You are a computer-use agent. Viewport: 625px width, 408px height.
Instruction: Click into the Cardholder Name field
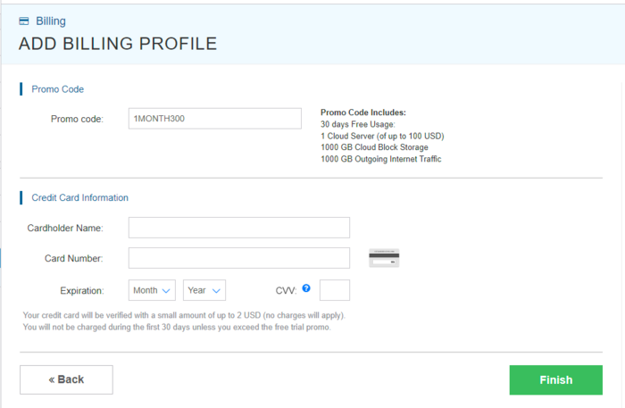pos(238,228)
